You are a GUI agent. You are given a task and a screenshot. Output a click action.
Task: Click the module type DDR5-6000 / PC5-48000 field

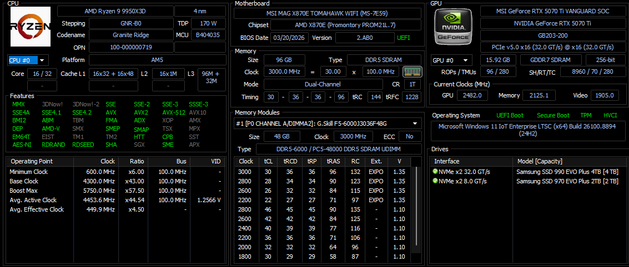[339, 150]
